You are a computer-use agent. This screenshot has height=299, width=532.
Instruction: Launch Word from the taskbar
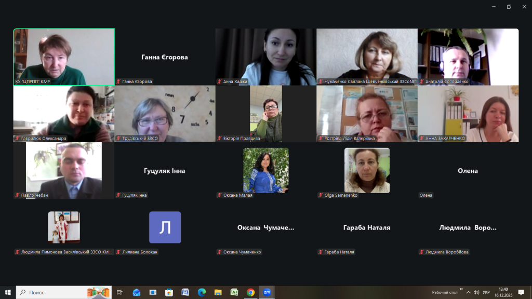coord(185,292)
